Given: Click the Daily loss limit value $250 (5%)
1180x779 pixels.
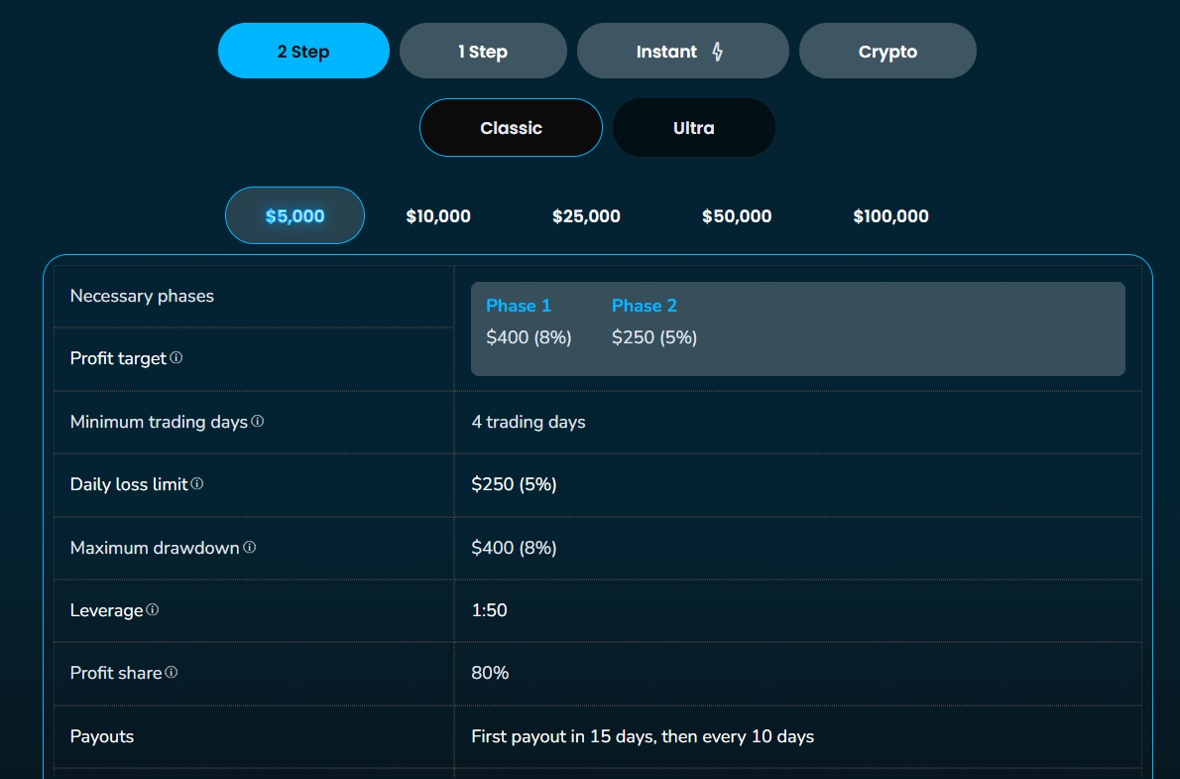Looking at the screenshot, I should coord(514,484).
